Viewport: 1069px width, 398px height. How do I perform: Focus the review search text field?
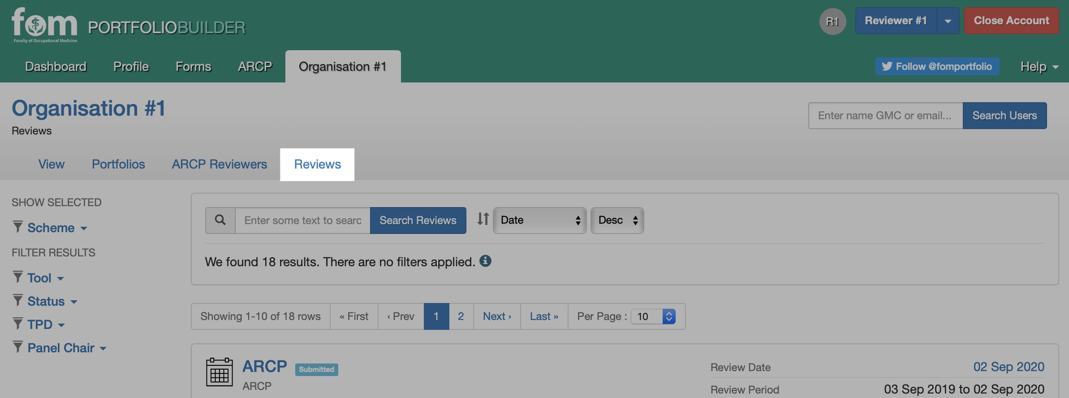[303, 220]
